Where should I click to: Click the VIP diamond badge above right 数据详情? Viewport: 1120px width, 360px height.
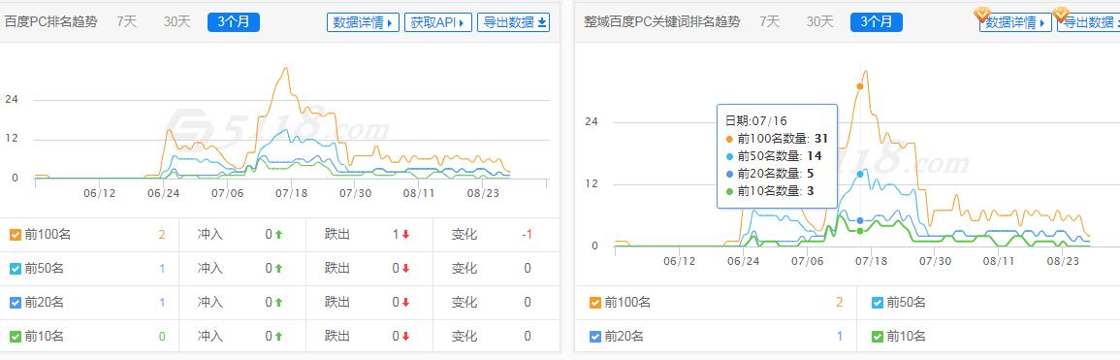(x=983, y=14)
